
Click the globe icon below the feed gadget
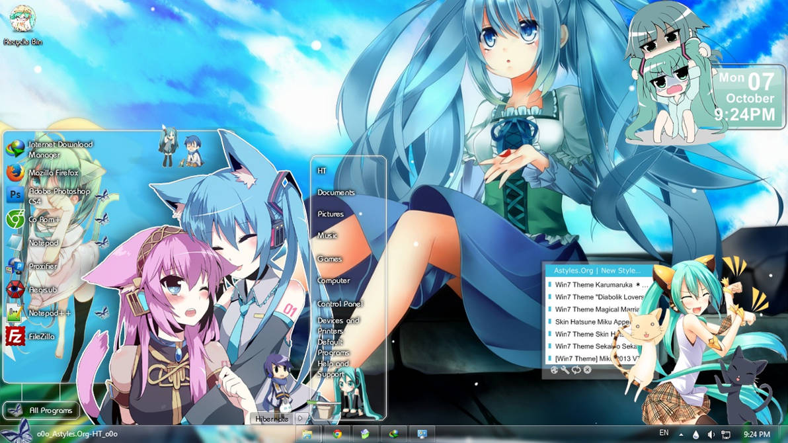click(x=555, y=370)
